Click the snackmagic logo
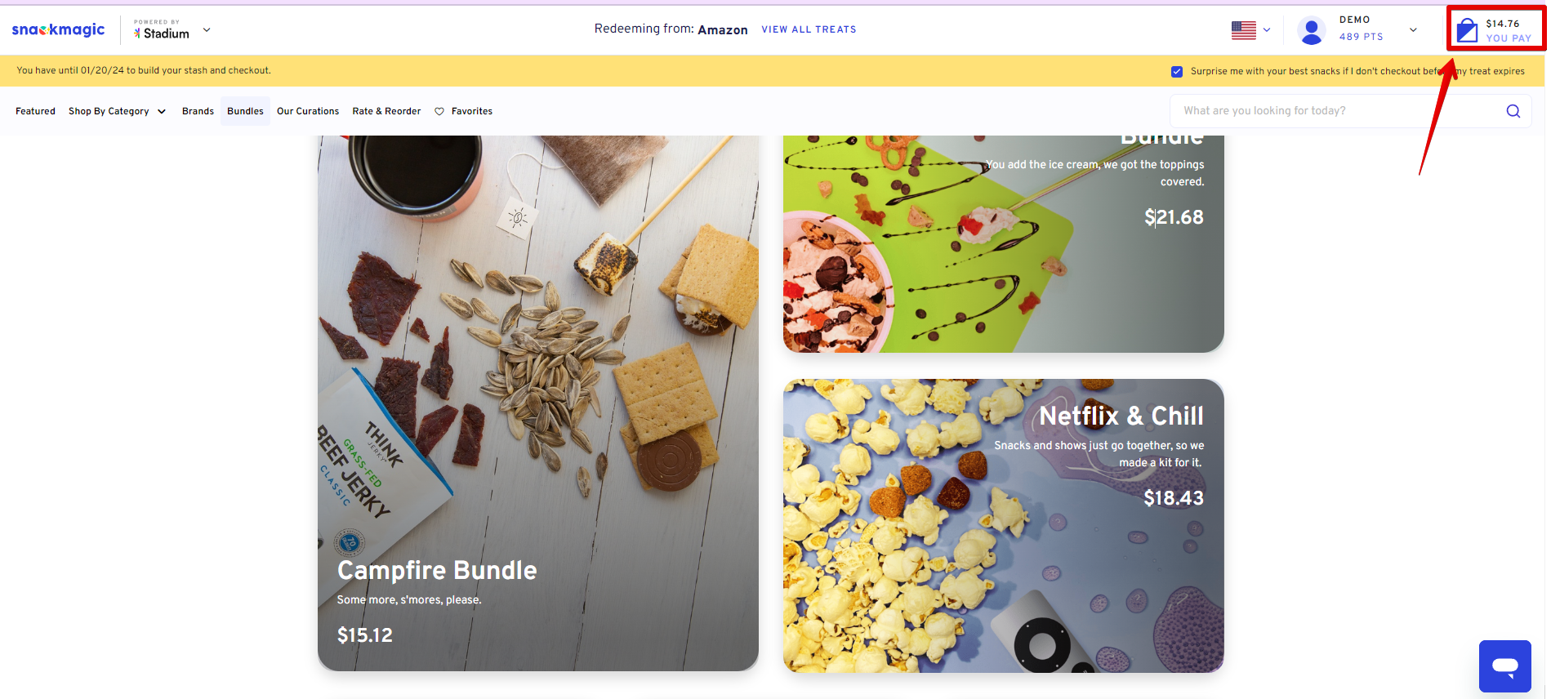Screen dimensions: 1551x699 pos(58,29)
